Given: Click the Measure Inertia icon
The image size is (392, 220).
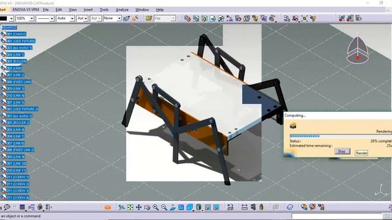Looking at the screenshot, I should coord(262,207).
